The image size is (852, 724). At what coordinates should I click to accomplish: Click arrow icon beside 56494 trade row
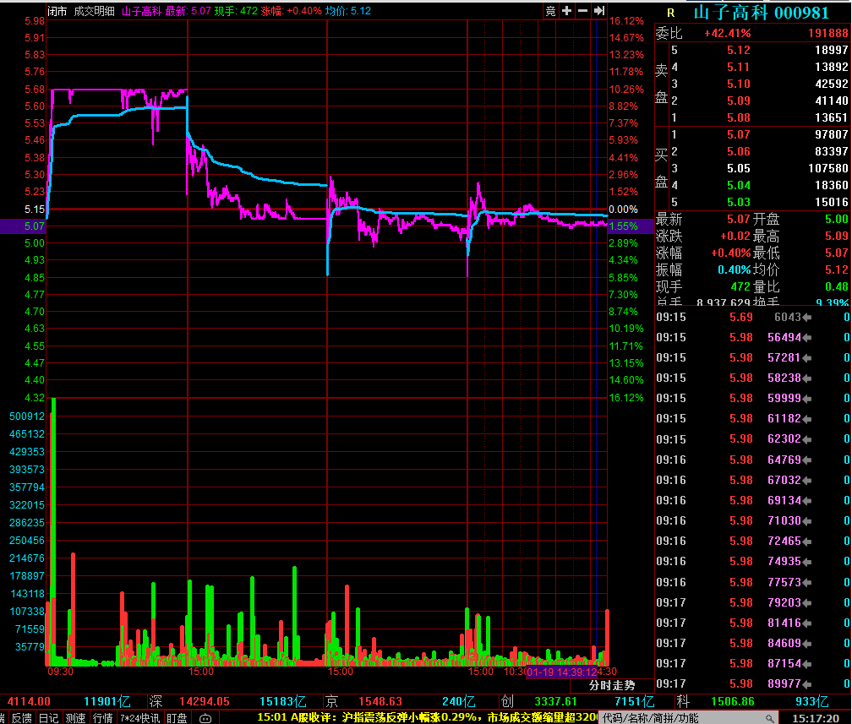[x=807, y=338]
